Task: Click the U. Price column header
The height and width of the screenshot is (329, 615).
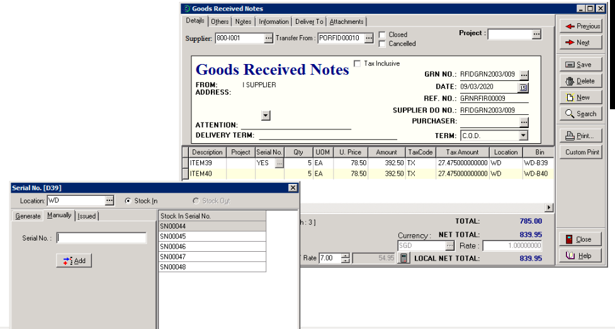Action: pos(351,152)
